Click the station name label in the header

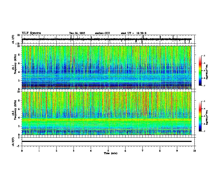pyautogui.click(x=102, y=33)
